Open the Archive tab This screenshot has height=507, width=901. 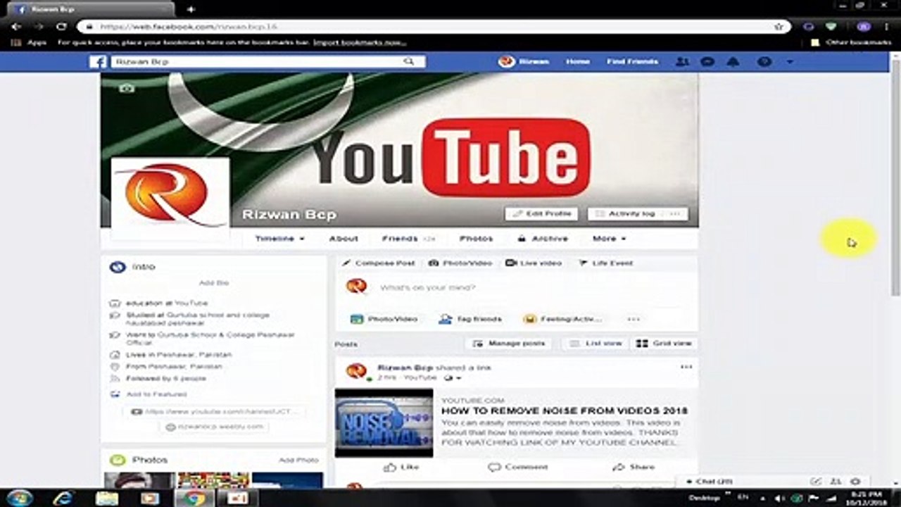point(543,239)
